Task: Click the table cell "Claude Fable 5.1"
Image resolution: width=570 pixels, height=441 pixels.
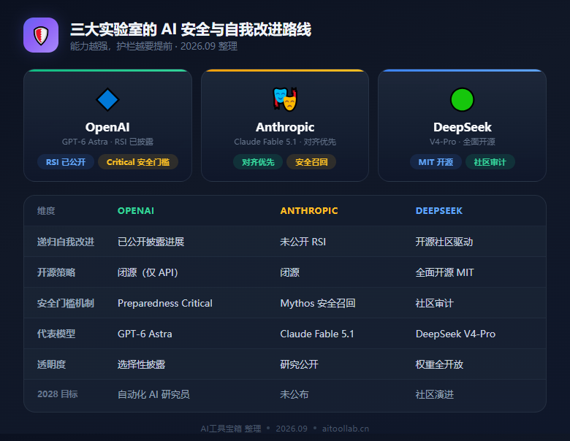Action: point(317,334)
